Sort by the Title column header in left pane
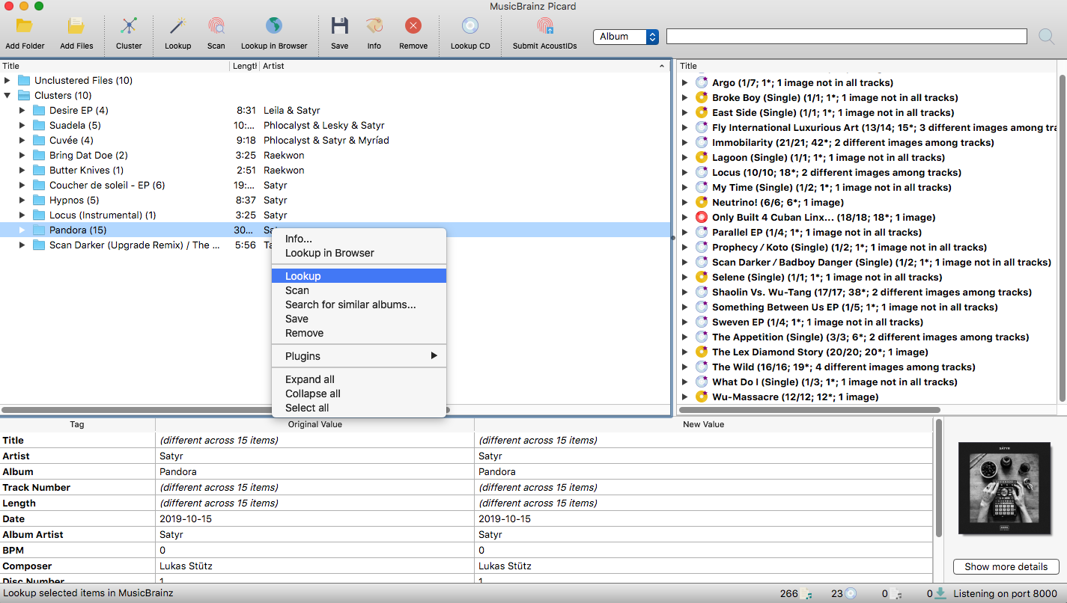Screen dimensions: 1067x603 coord(115,66)
